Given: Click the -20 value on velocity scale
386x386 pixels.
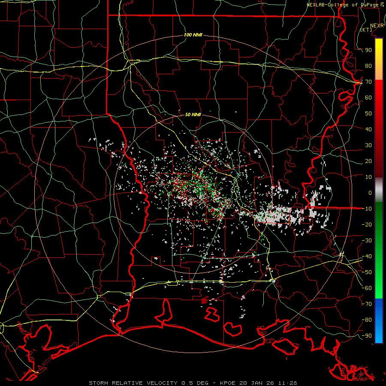Looking at the screenshot, I should (367, 224).
